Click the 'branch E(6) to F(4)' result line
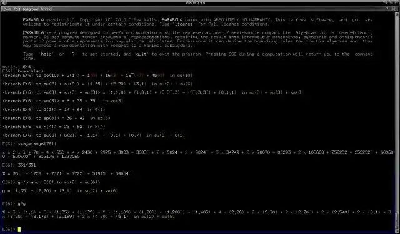The height and width of the screenshot is (234, 400). pyautogui.click(x=54, y=127)
